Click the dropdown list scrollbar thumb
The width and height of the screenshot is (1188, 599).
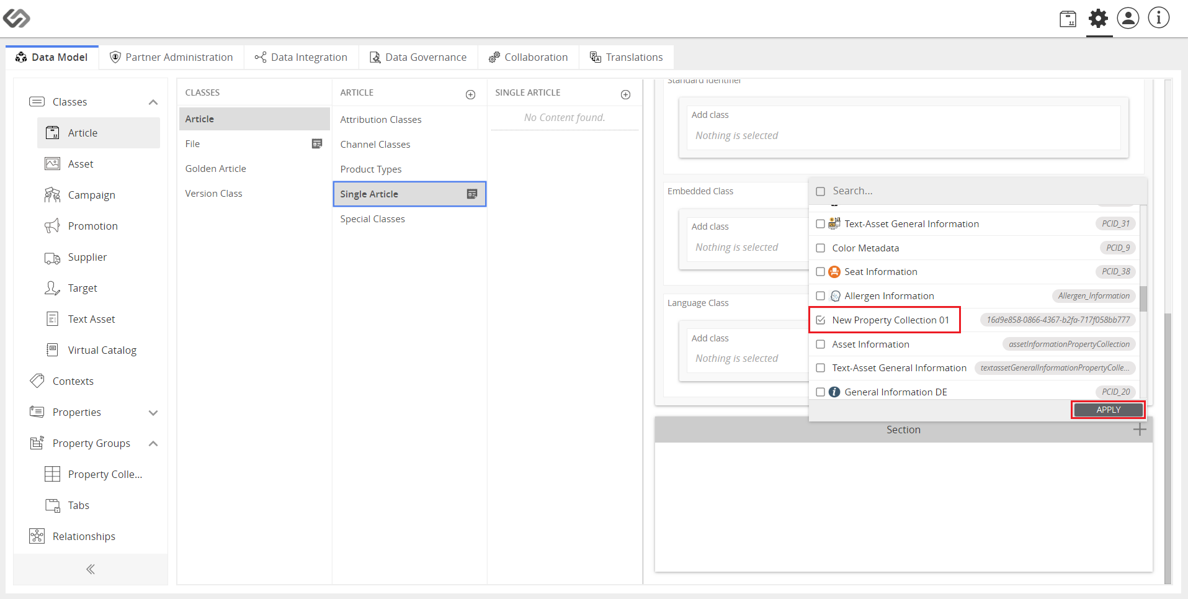[1143, 299]
